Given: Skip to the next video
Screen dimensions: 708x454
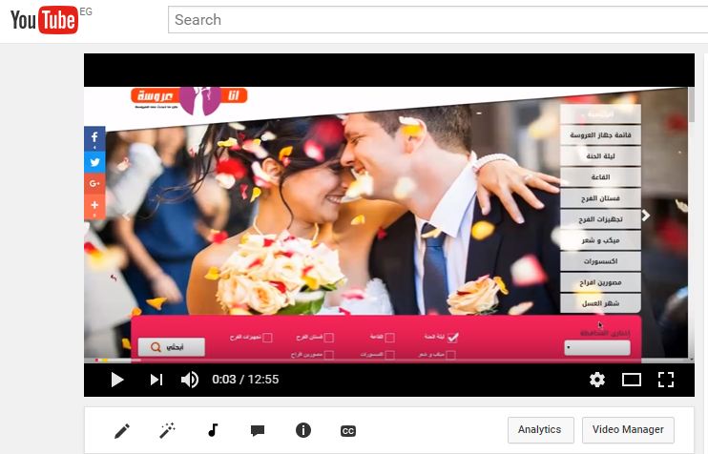Looking at the screenshot, I should coord(156,380).
